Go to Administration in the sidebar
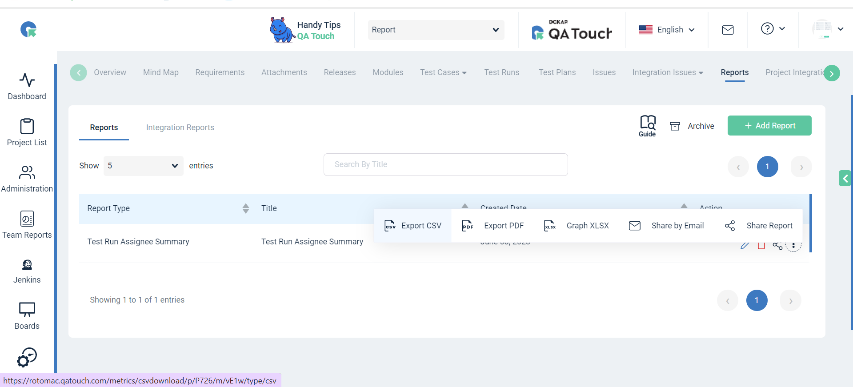This screenshot has width=853, height=387. (x=27, y=179)
